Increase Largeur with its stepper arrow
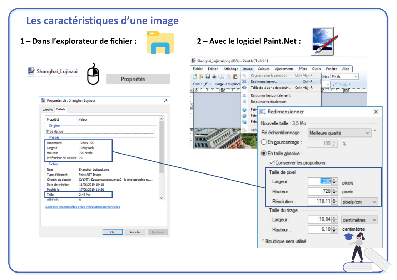This screenshot has width=397, height=280. point(334,180)
